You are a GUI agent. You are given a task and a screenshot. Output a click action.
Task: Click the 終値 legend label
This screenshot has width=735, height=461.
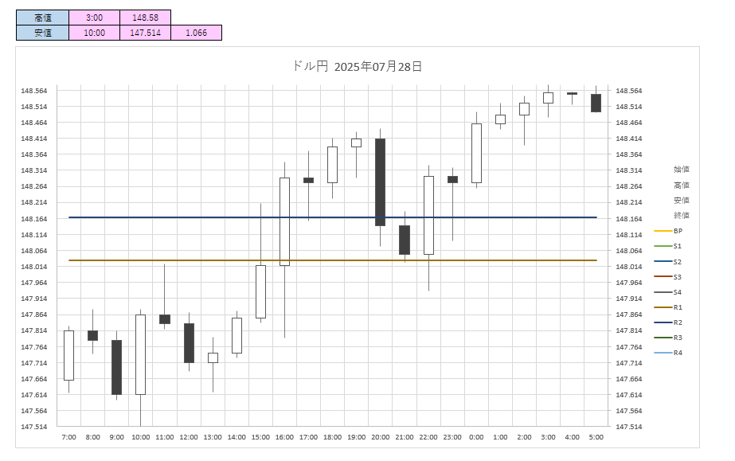click(x=682, y=215)
